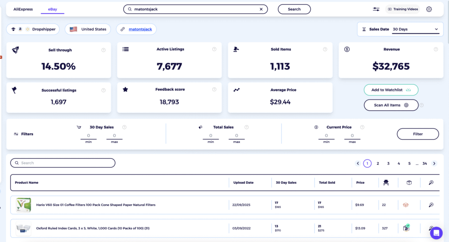Show Scan All Items help icon
This screenshot has height=242, width=449.
[x=421, y=105]
